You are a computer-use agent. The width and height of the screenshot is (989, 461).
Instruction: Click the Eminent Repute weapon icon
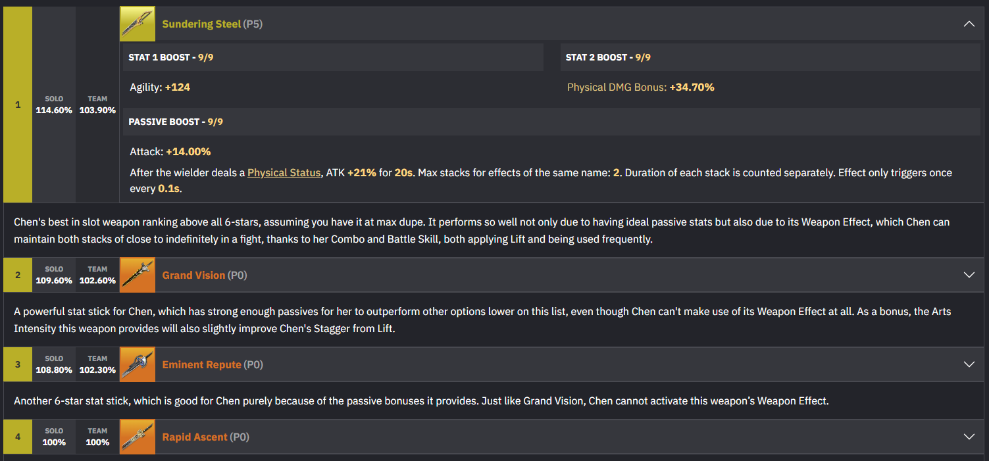pyautogui.click(x=137, y=364)
